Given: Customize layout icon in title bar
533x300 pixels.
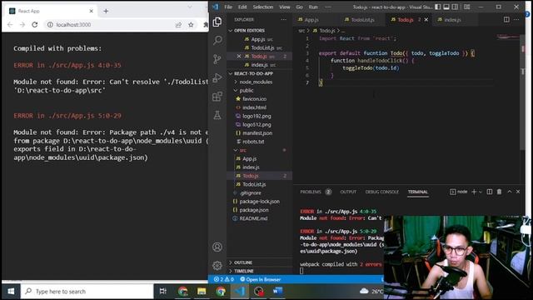Looking at the screenshot, I should [467, 7].
